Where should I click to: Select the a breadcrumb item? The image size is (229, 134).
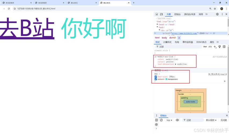[179, 38]
